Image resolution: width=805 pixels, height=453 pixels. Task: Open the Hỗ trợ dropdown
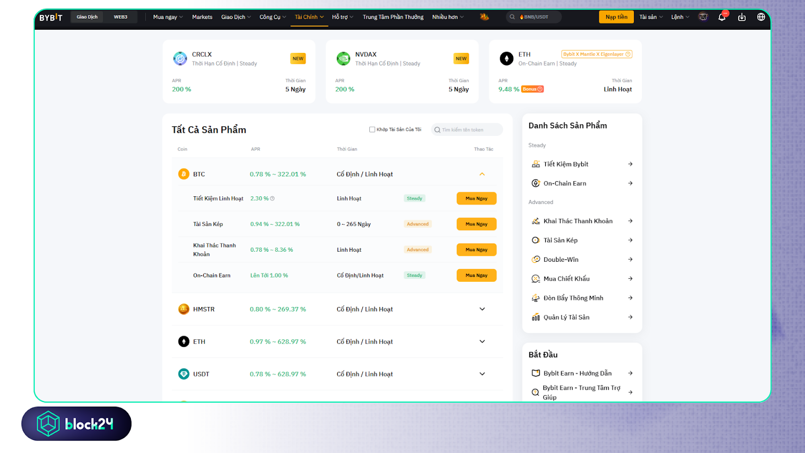343,17
